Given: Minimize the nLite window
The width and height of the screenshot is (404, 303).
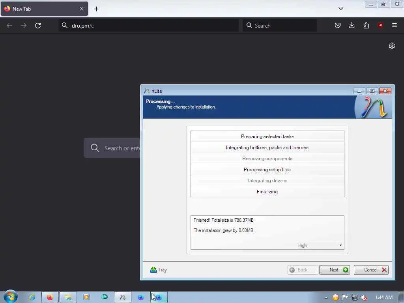Looking at the screenshot, I should [359, 91].
